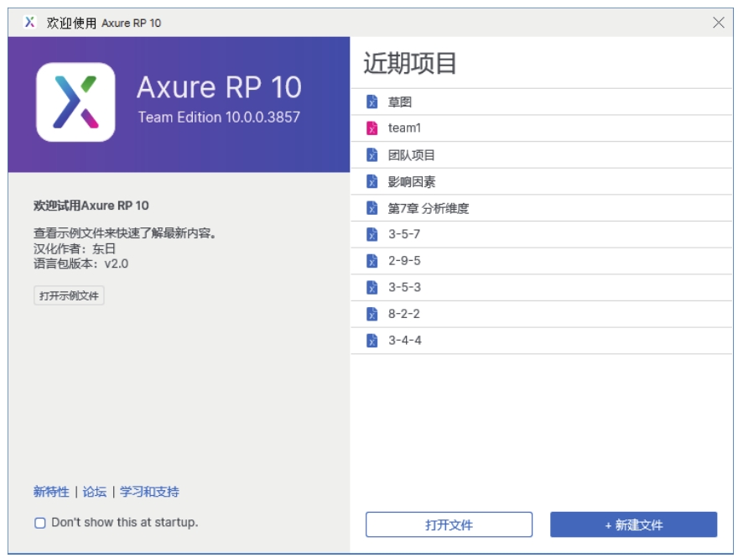
Task: Click the pink team1 project icon
Action: coord(372,128)
